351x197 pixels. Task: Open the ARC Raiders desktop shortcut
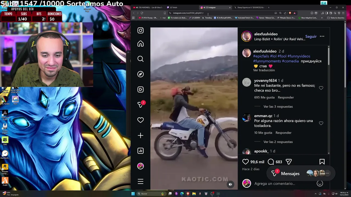click(5, 100)
